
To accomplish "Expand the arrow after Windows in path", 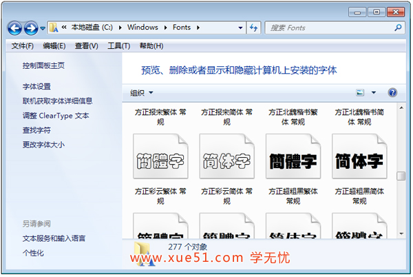I will click(165, 28).
